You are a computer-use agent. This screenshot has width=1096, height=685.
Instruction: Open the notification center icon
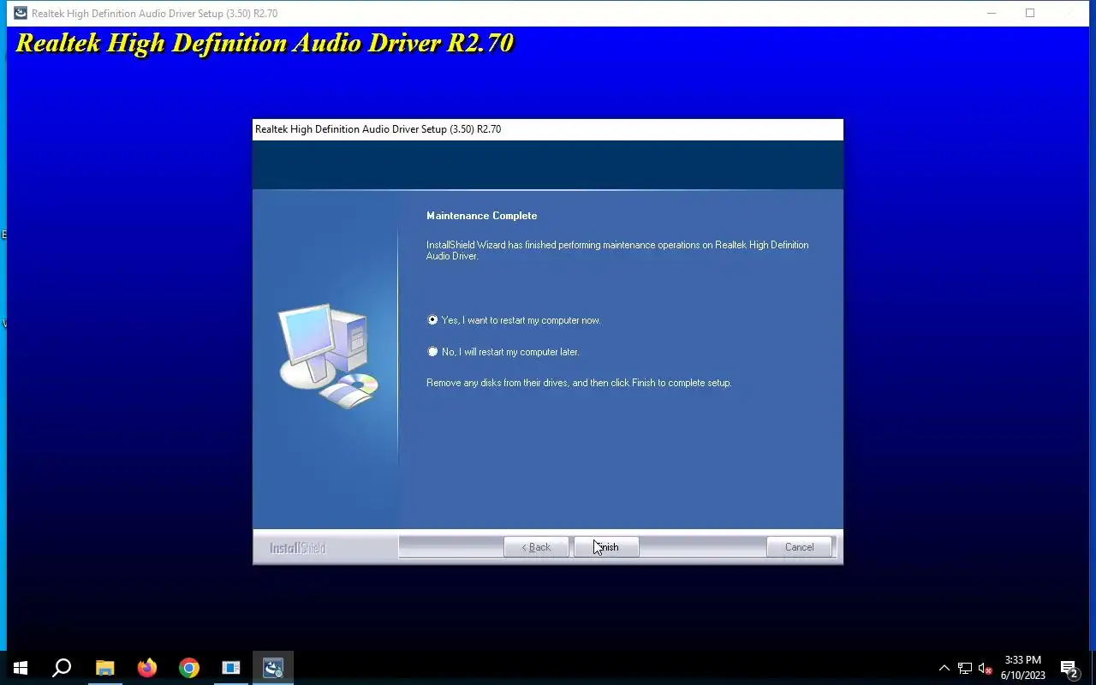(1069, 668)
